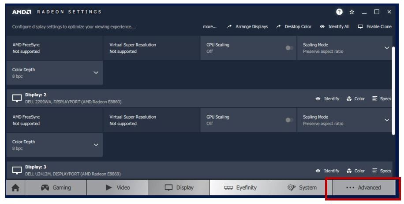
Task: Switch to the System tab
Action: (302, 188)
